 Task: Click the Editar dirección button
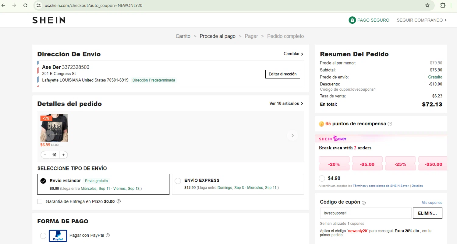(x=283, y=74)
